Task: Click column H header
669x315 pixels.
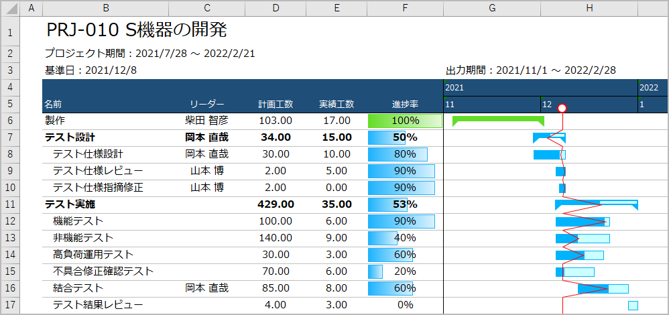Action: click(589, 9)
